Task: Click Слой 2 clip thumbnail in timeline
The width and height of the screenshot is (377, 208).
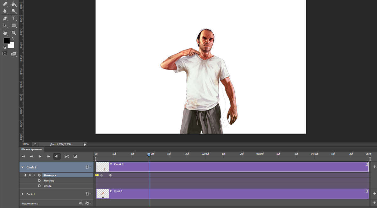Action: pos(102,167)
